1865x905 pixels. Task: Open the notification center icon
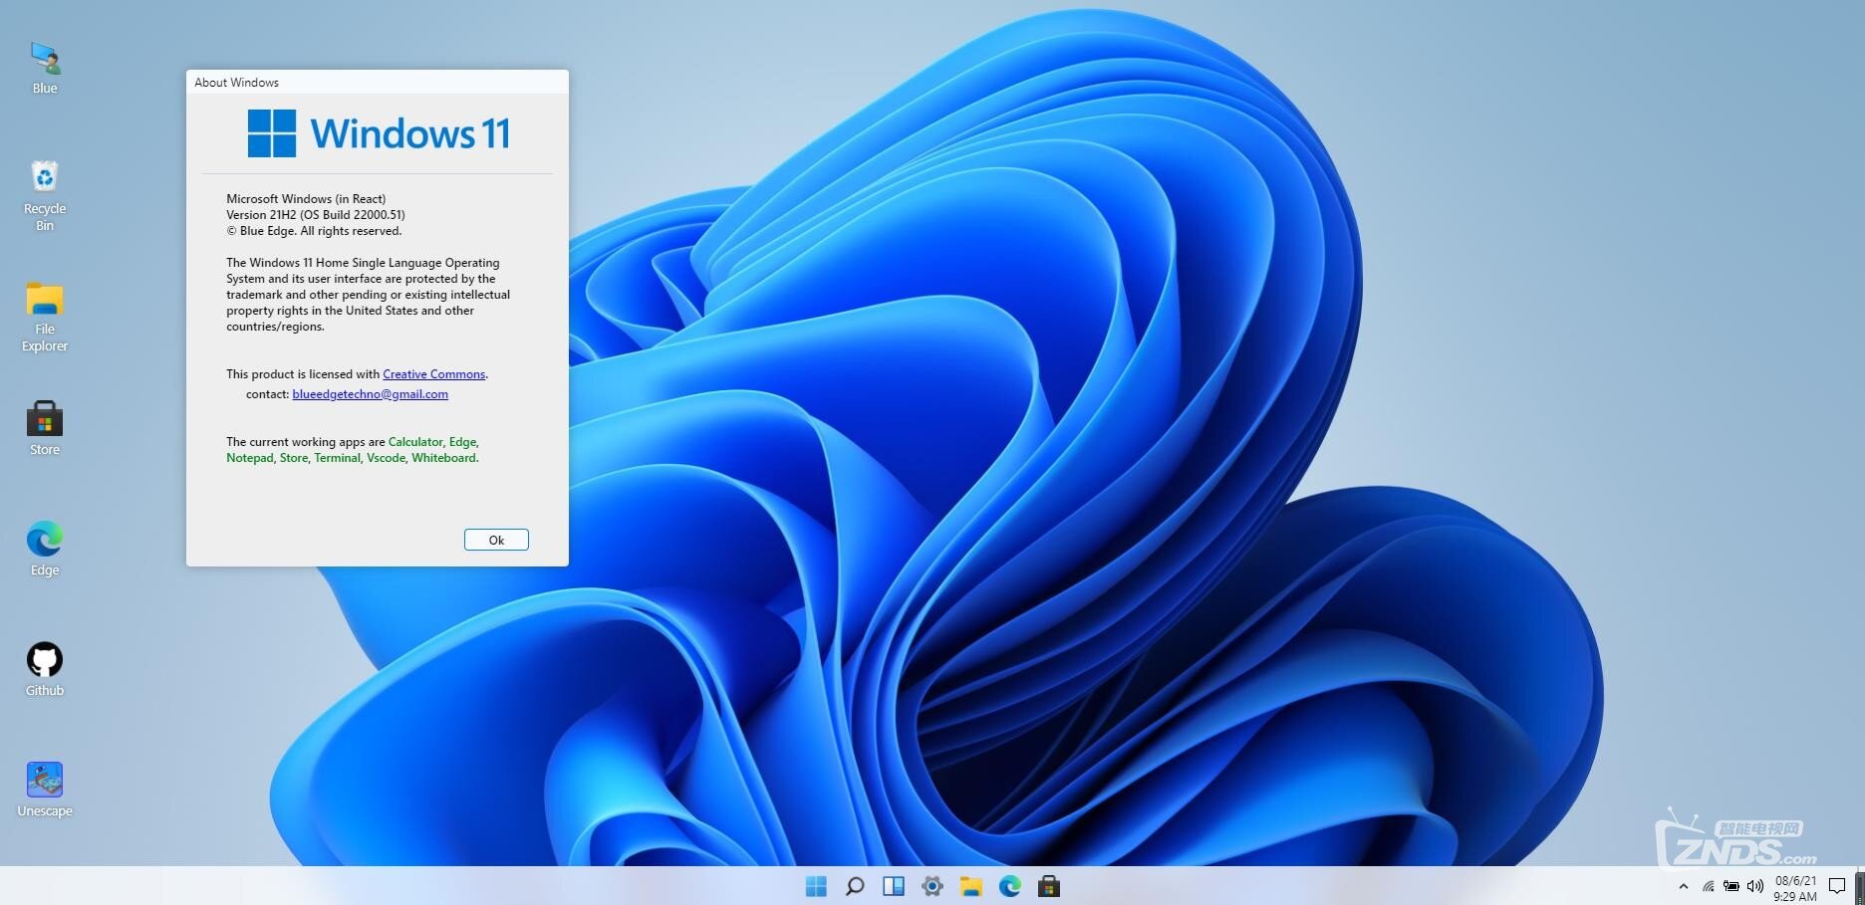point(1837,887)
